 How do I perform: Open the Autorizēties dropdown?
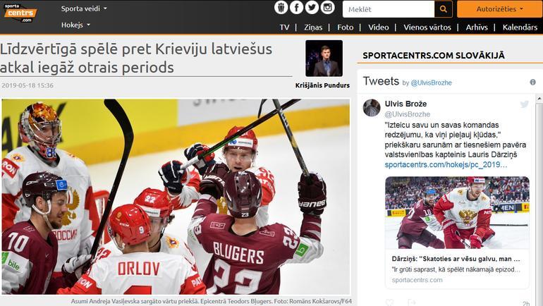tap(499, 9)
